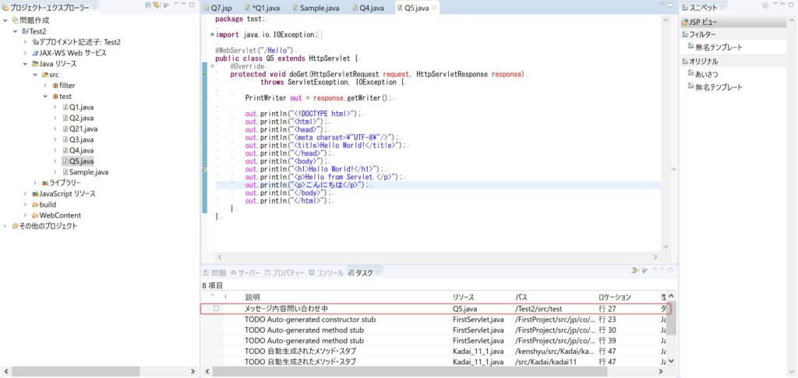This screenshot has height=378, width=798.
Task: Expand the filter package node
Action: coord(45,86)
